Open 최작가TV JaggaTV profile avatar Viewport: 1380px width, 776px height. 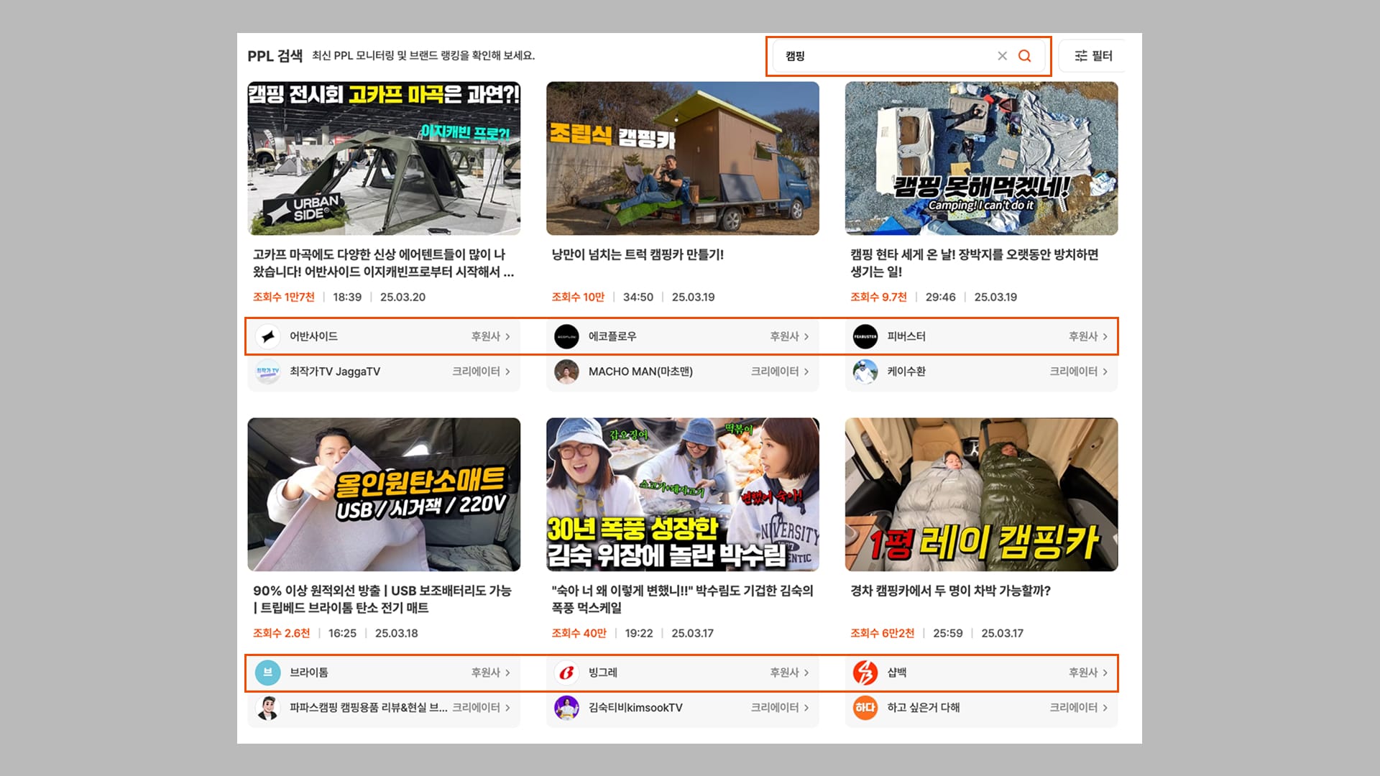tap(268, 371)
